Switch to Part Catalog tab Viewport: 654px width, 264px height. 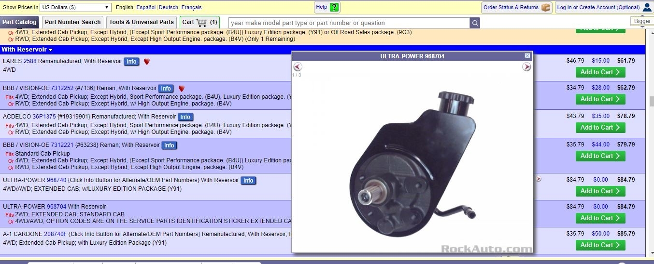19,22
